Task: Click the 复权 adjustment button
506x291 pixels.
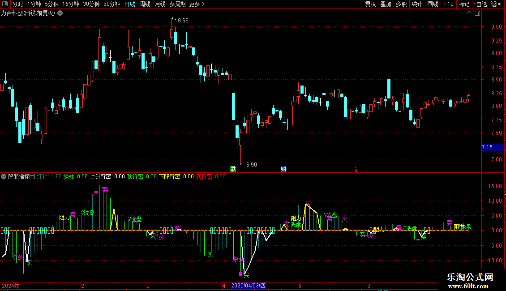Action: (370, 4)
